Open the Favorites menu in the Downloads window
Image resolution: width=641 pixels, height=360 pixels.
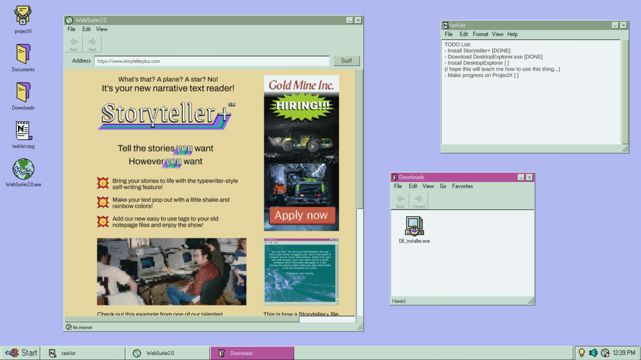point(462,186)
